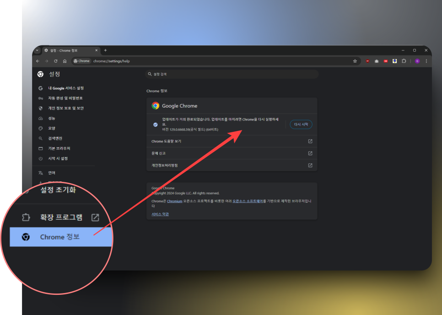Viewport: 442px width, 315px height.
Task: Bookmark this page with the star
Action: (355, 61)
